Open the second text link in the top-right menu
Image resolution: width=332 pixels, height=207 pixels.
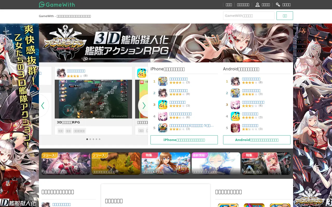243,5
